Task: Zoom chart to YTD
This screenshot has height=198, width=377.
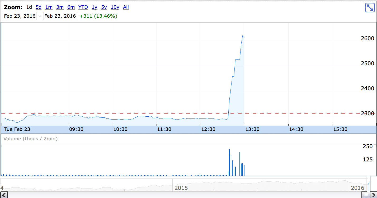Action: [x=83, y=7]
